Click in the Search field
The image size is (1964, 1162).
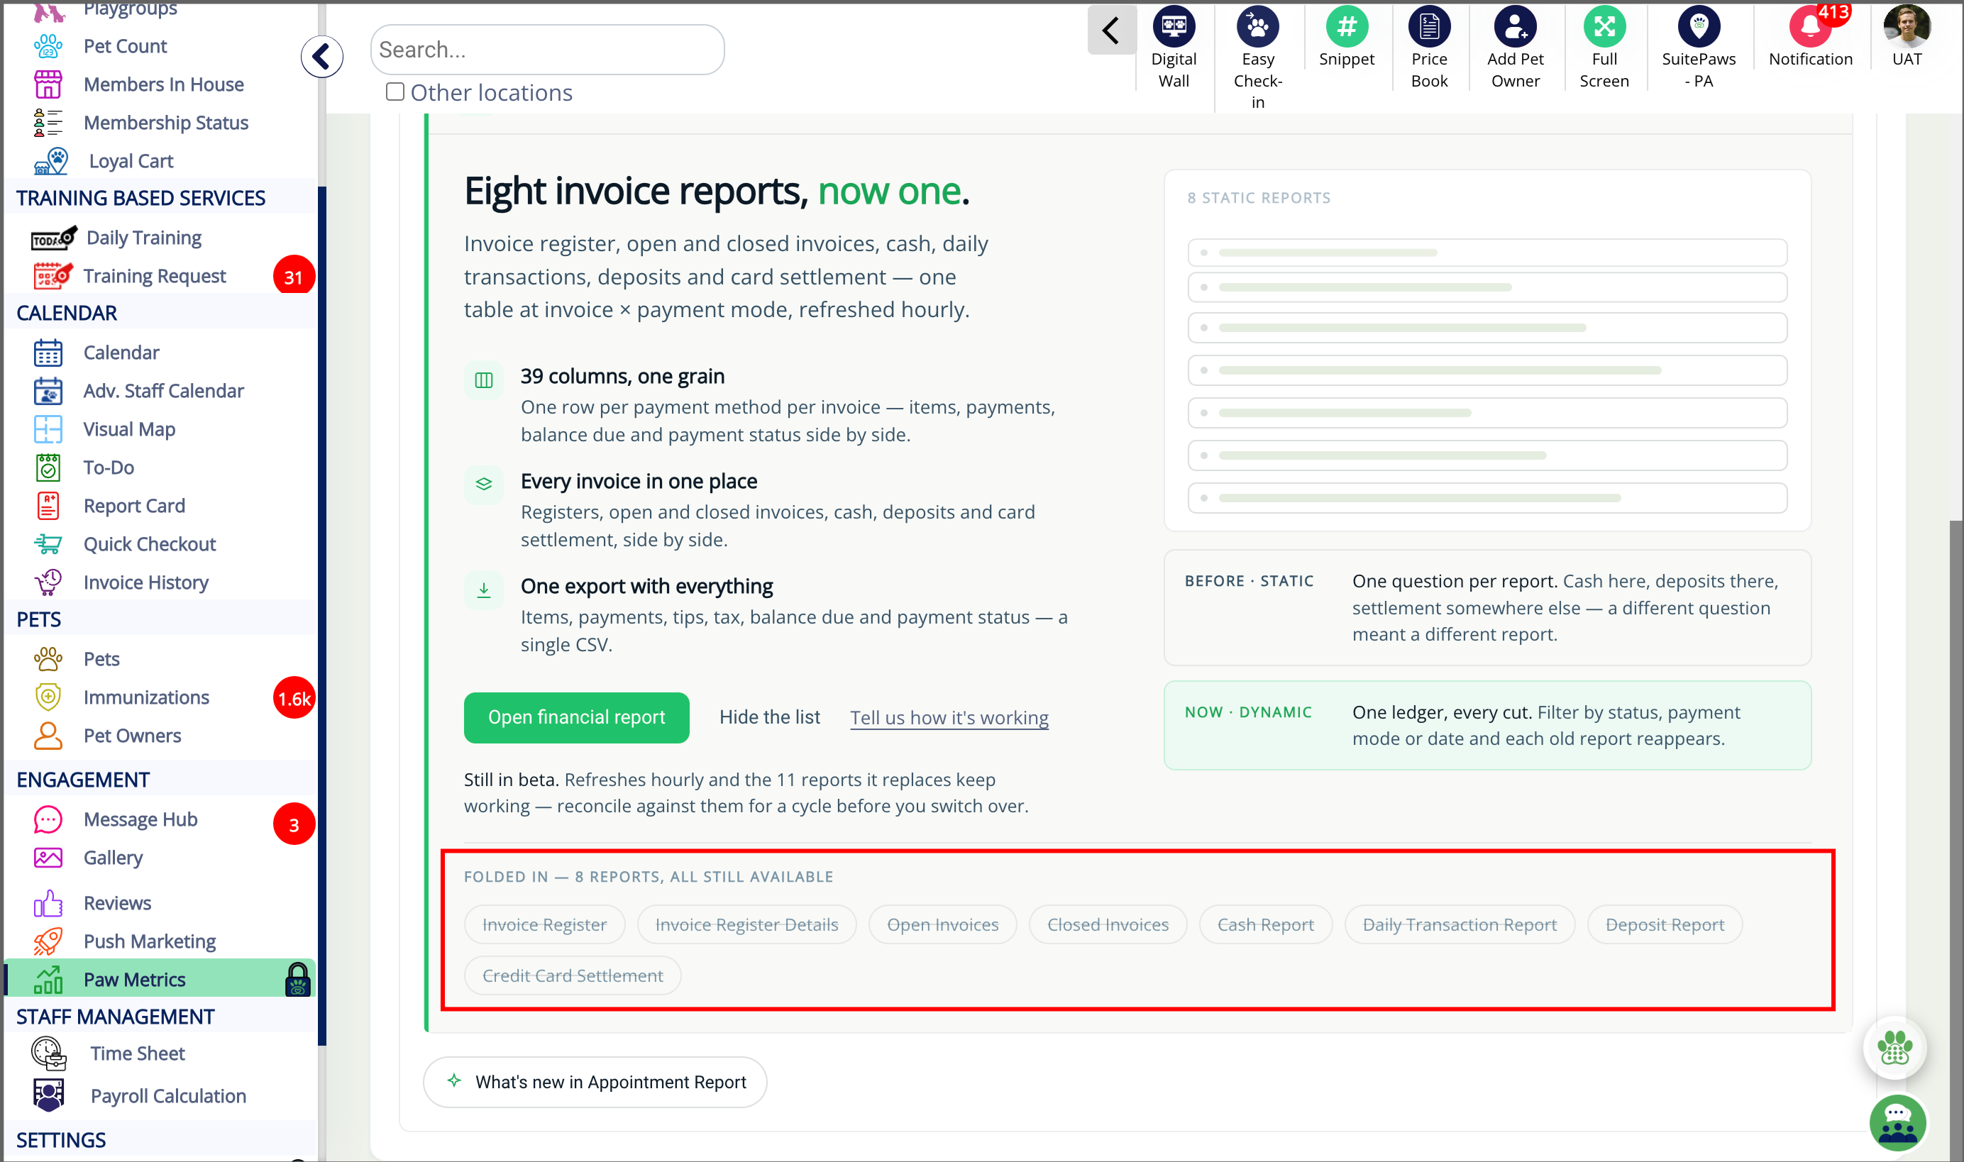click(x=546, y=50)
